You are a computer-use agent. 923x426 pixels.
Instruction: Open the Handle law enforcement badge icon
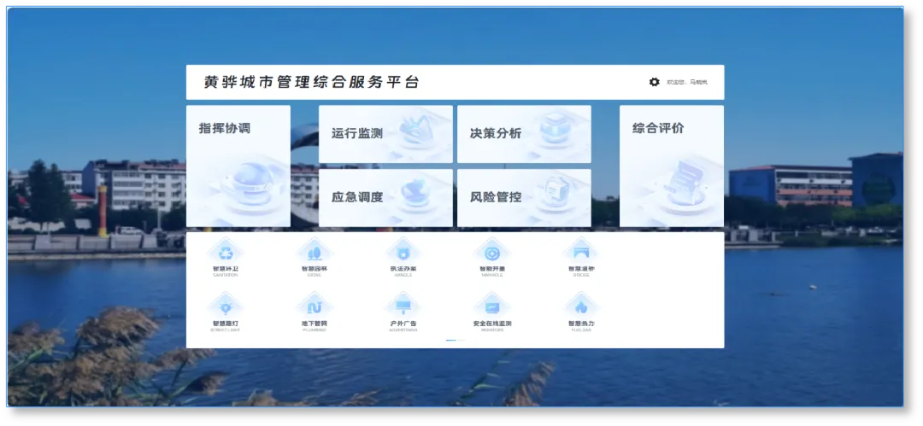403,253
